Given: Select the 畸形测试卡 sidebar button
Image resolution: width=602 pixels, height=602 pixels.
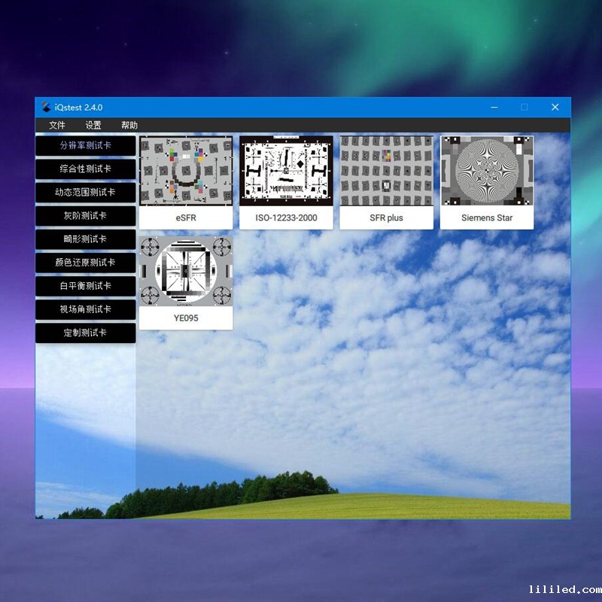Looking at the screenshot, I should [x=86, y=239].
